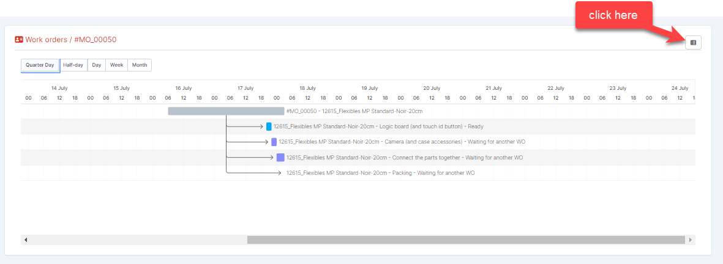This screenshot has width=723, height=264.
Task: Select the Quarter Day view
Action: click(40, 65)
